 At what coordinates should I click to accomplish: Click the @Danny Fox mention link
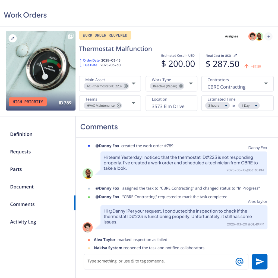pyautogui.click(x=108, y=146)
